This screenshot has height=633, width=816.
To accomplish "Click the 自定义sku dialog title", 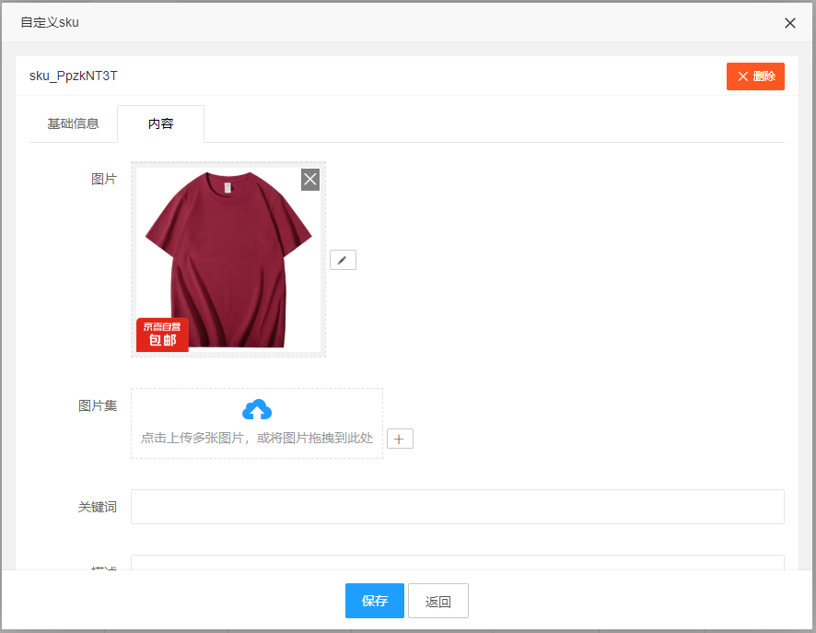I will click(50, 22).
